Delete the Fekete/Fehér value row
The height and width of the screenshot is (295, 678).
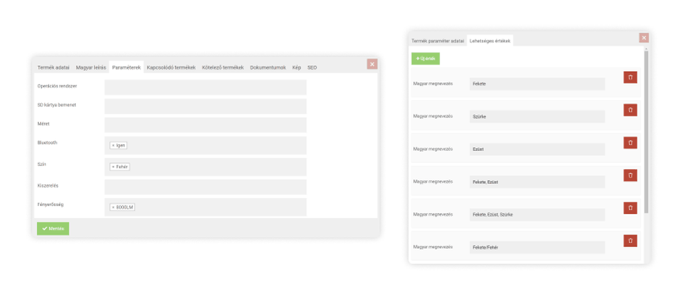630,241
